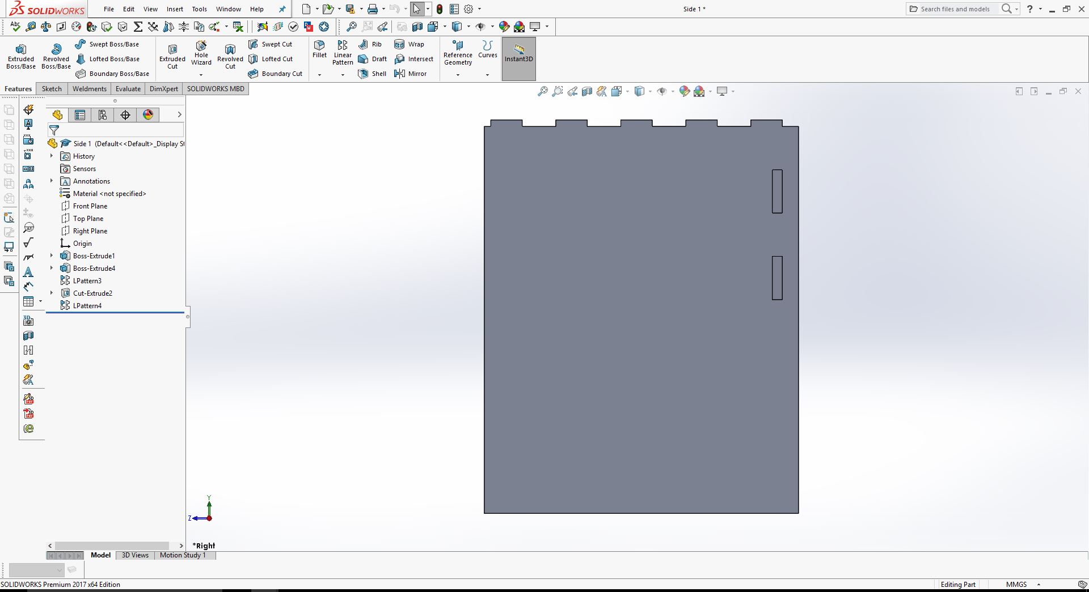Click the Curves tool

coord(488,49)
